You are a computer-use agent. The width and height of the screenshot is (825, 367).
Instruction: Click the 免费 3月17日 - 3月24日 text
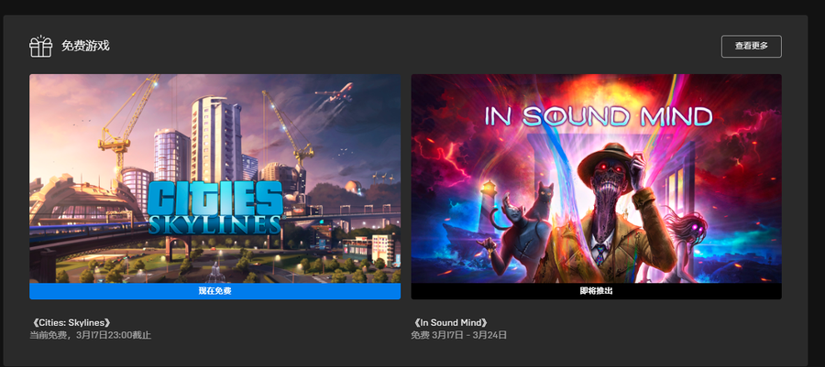(459, 335)
